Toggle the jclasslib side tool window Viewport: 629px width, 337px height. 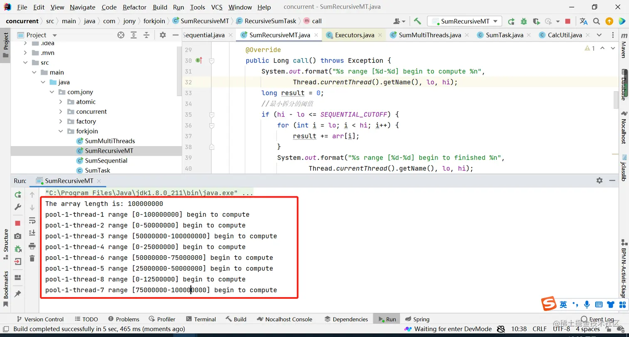(x=624, y=168)
